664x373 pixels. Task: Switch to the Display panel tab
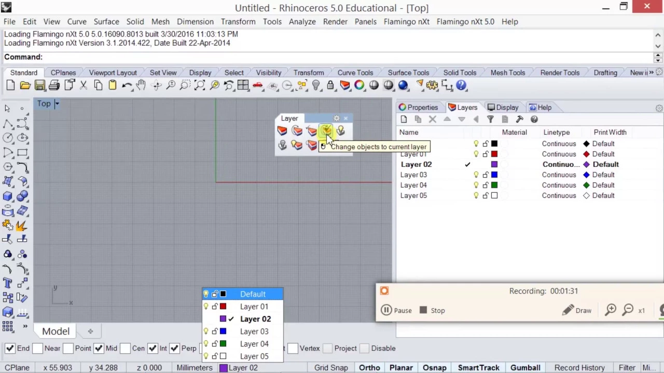click(x=503, y=107)
